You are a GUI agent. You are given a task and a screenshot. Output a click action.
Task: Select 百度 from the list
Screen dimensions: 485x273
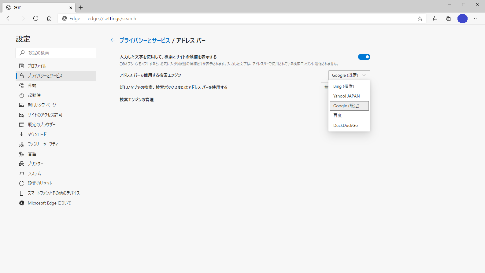[349, 116]
